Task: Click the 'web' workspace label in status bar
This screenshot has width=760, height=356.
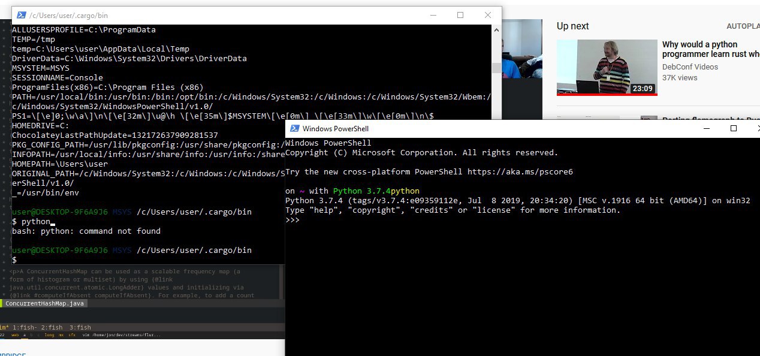Action: [x=15, y=335]
